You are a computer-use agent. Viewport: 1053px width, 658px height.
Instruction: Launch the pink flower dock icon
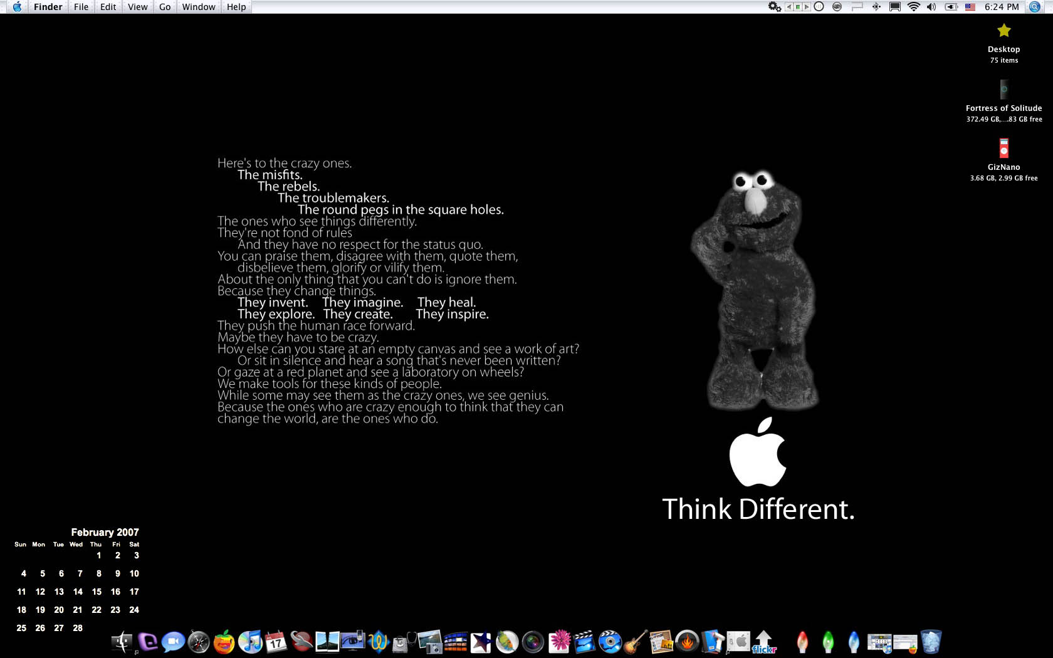pyautogui.click(x=559, y=642)
